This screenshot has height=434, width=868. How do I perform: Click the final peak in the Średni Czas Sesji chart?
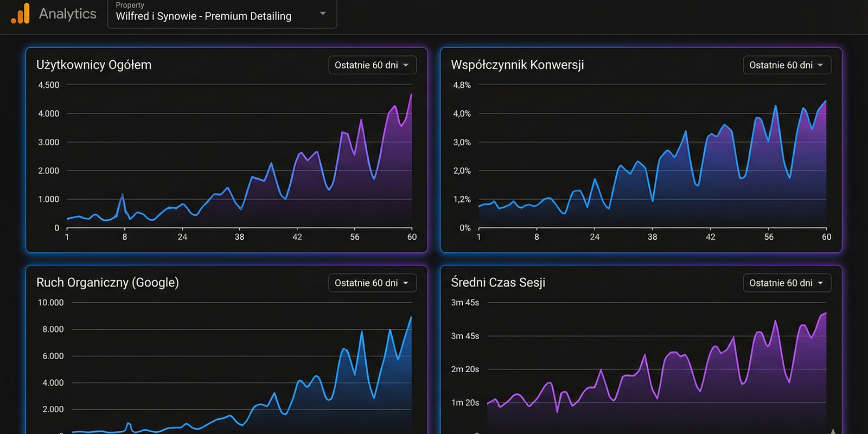825,314
